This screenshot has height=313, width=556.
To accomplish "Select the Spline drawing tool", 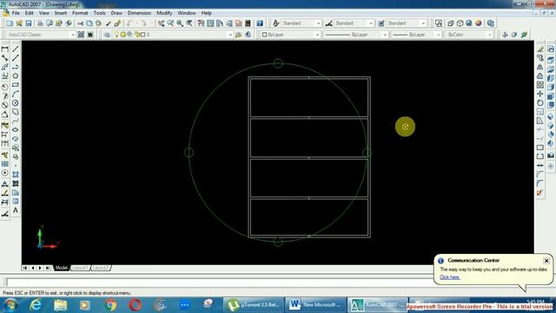I will [16, 121].
